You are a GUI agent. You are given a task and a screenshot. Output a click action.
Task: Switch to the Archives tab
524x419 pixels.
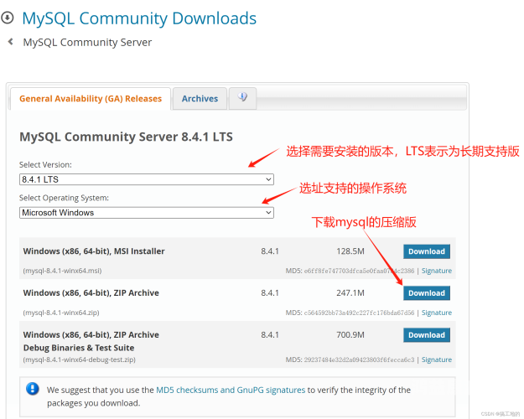coord(200,99)
